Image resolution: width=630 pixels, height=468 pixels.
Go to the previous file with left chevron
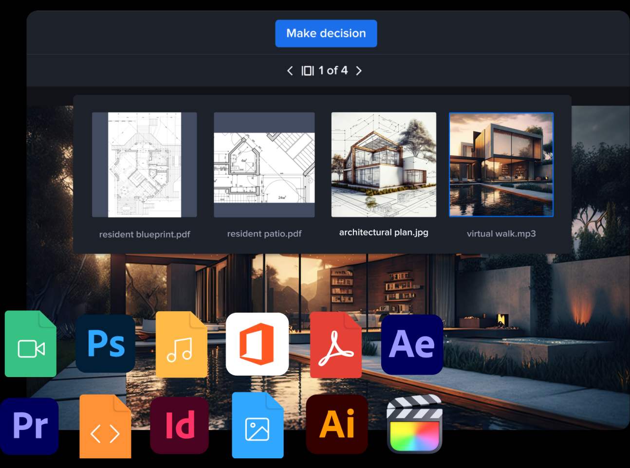pyautogui.click(x=290, y=71)
